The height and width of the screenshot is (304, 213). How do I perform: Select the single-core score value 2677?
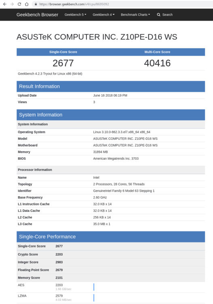pyautogui.click(x=63, y=63)
